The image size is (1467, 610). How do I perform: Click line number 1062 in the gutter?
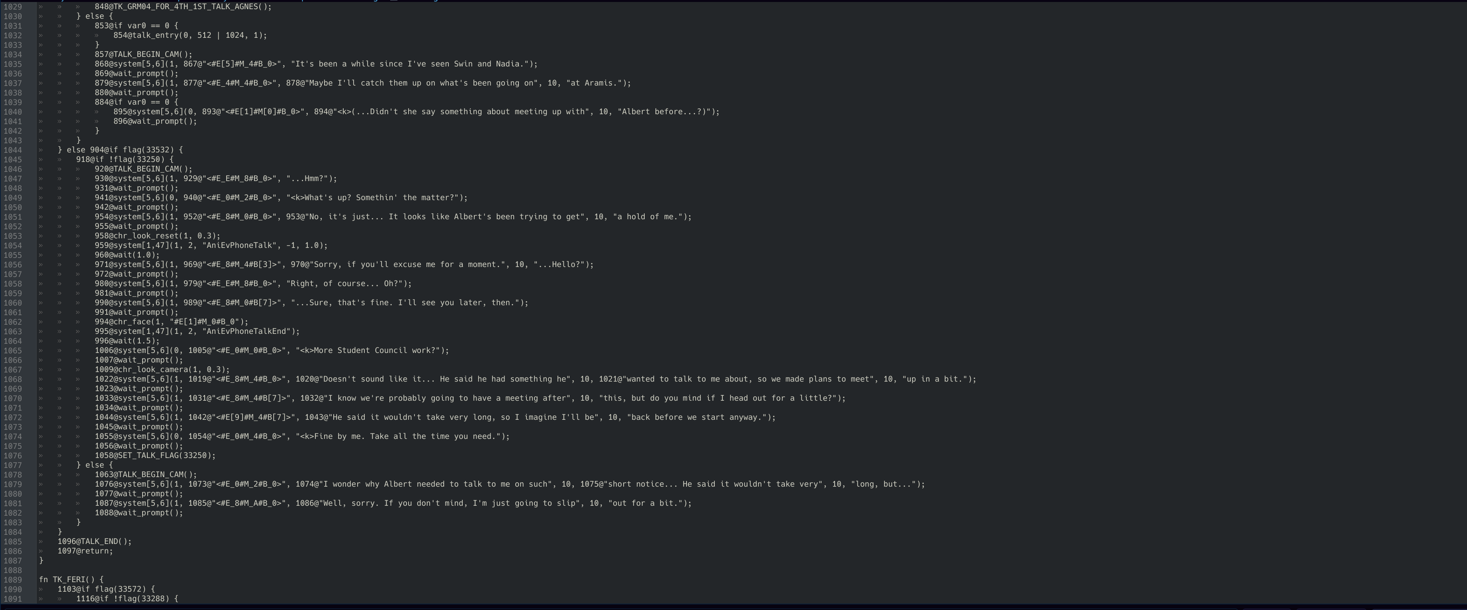[12, 322]
